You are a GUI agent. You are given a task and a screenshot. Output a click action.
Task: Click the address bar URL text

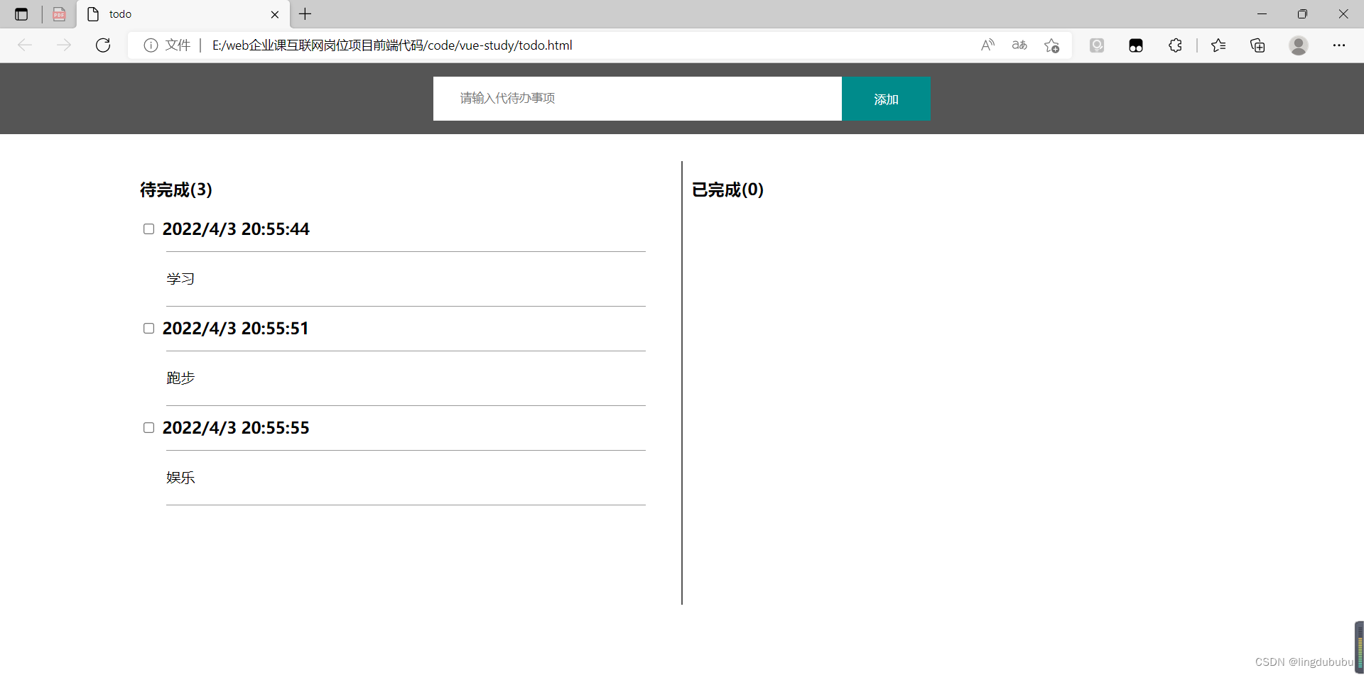[x=392, y=45]
